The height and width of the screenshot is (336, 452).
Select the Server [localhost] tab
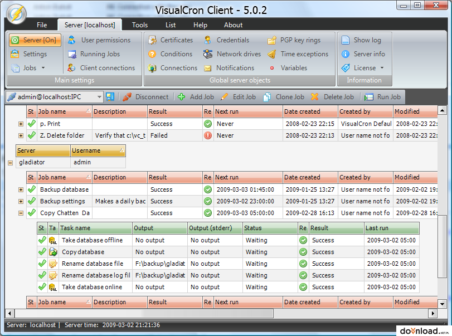pyautogui.click(x=90, y=25)
